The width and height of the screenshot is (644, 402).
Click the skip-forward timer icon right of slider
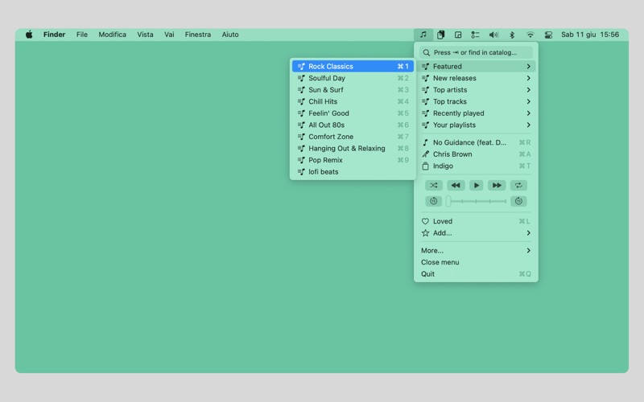pyautogui.click(x=518, y=201)
